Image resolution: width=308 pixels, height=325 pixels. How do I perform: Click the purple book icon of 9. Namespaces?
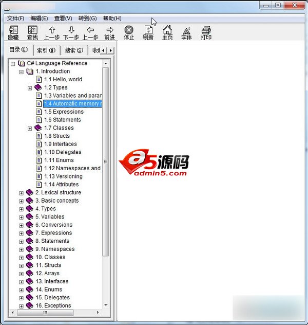30,249
